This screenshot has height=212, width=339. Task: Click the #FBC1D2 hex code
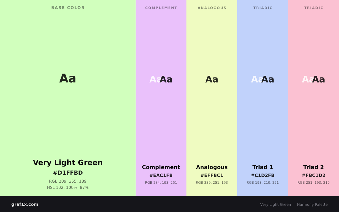click(x=314, y=175)
